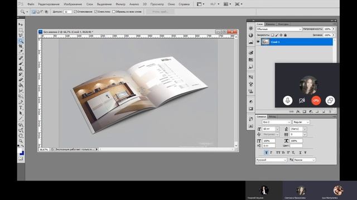The width and height of the screenshot is (357, 200).
Task: Select the Crop tool
Action: (x=21, y=46)
